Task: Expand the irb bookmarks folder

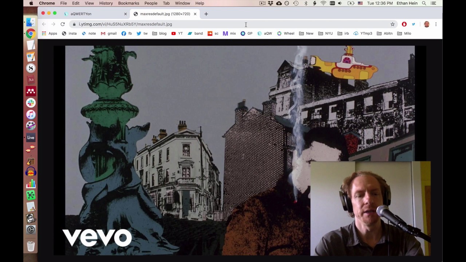Action: (343, 33)
